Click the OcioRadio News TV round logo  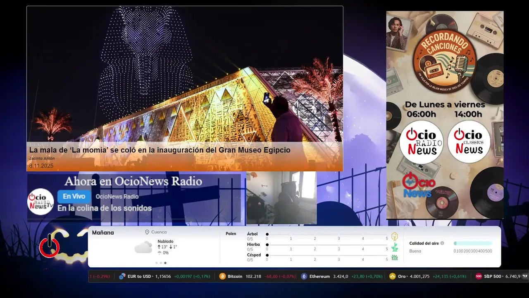pyautogui.click(x=41, y=202)
